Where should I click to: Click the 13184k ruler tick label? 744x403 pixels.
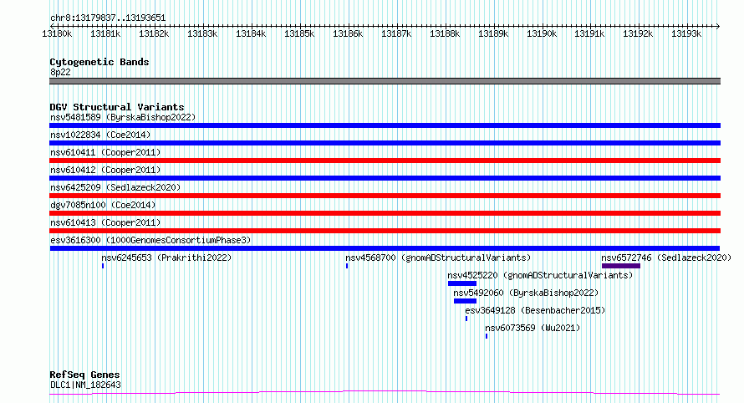click(251, 33)
